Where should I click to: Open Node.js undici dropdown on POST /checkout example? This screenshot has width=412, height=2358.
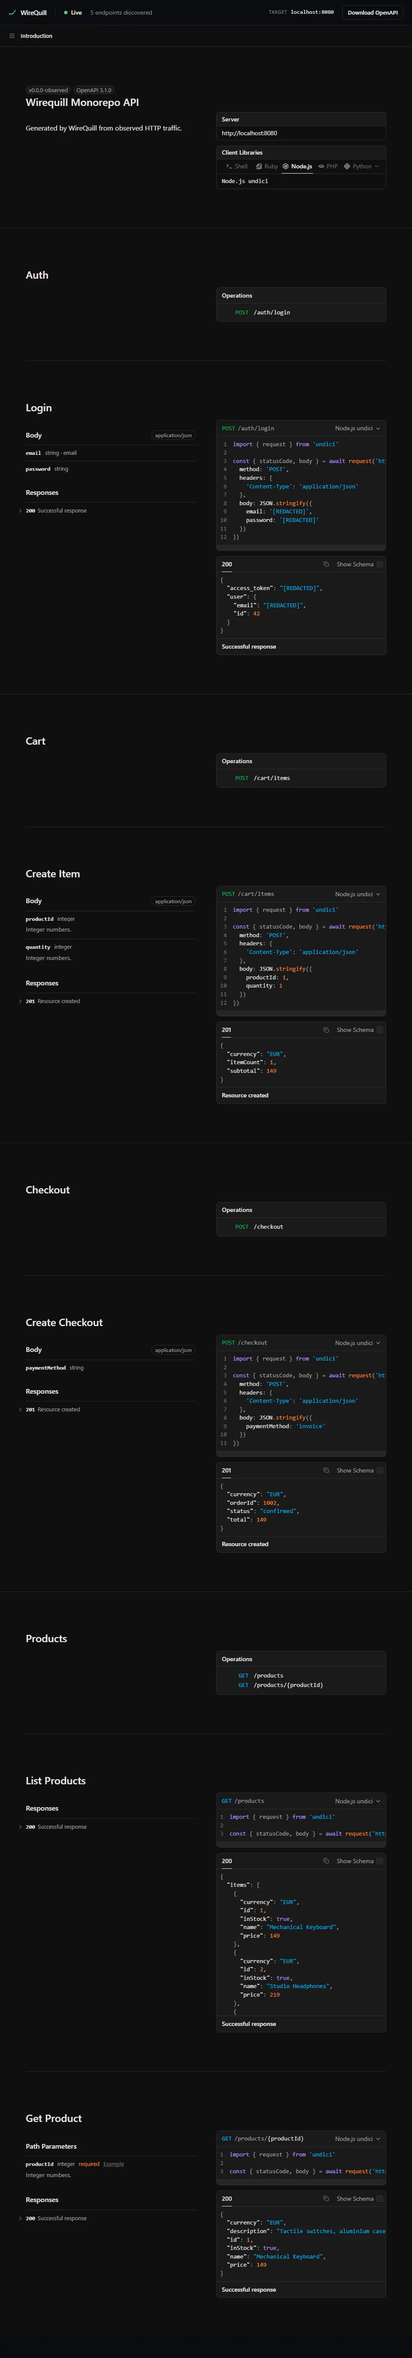point(357,1343)
